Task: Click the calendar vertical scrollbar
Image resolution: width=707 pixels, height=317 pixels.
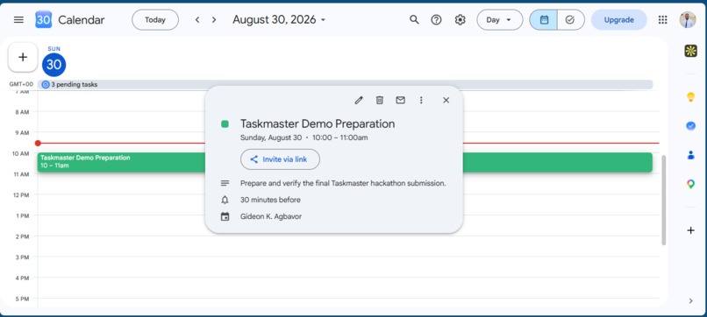Action: pyautogui.click(x=664, y=200)
